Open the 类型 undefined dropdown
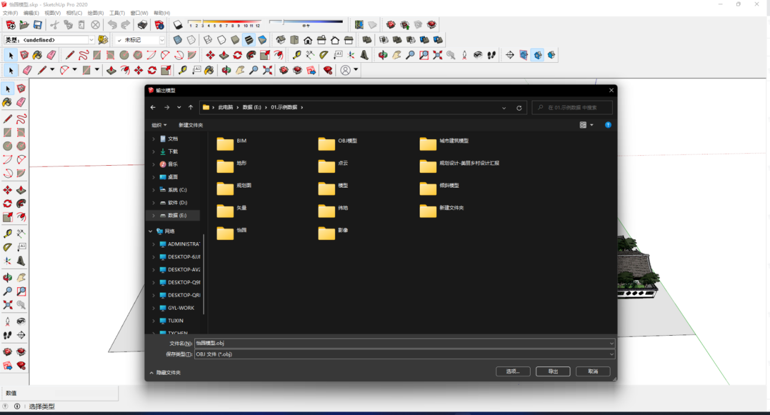Viewport: 770px width, 415px height. tap(91, 40)
